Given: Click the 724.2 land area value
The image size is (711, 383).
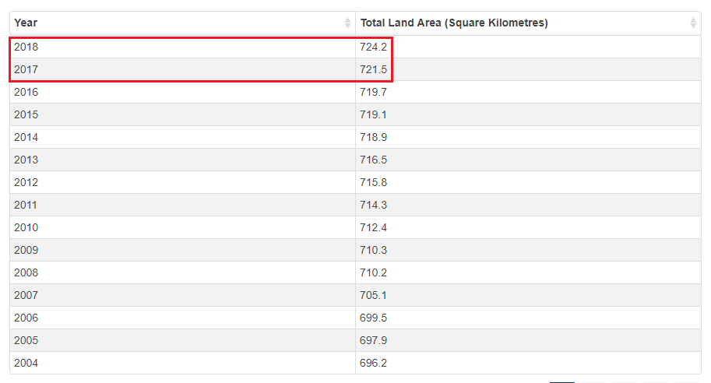Looking at the screenshot, I should [x=374, y=47].
